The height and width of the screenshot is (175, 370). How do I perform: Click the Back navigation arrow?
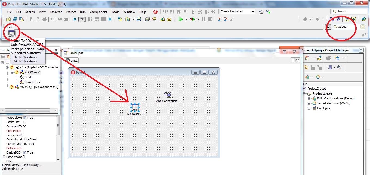[305, 19]
